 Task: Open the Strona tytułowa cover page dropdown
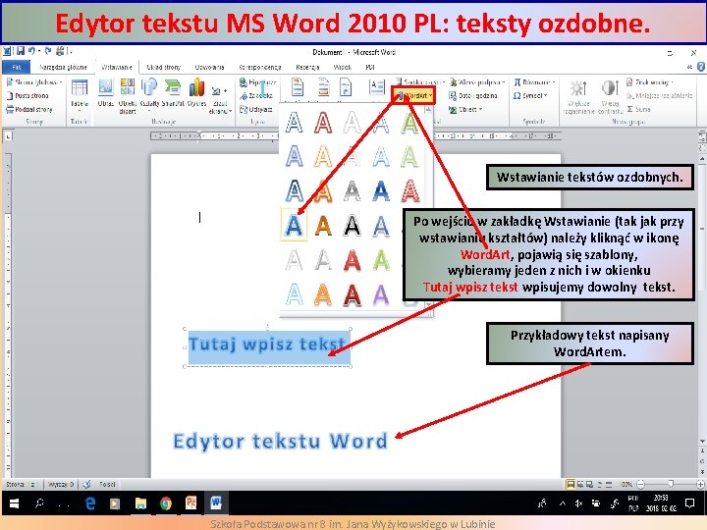(x=34, y=82)
